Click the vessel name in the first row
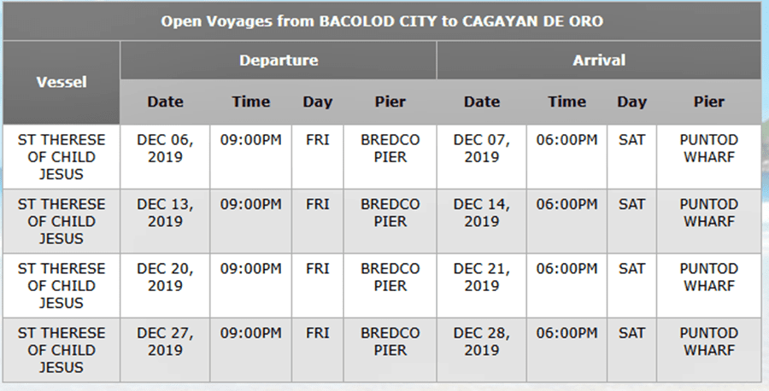This screenshot has width=769, height=391. [x=62, y=157]
